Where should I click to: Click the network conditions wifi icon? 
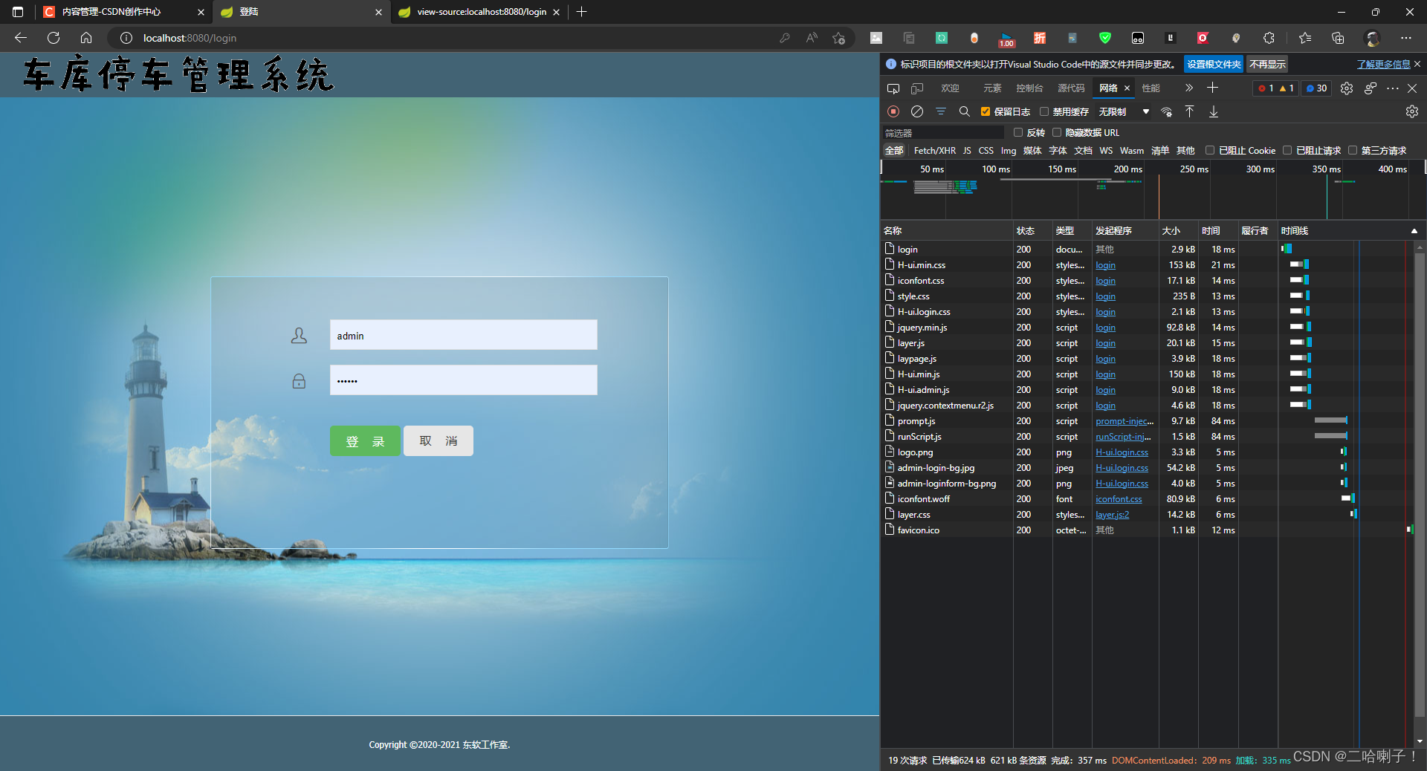(x=1166, y=112)
